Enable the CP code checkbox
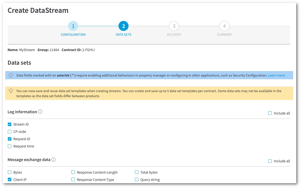Screen dimensions: 301x188 point(10,132)
